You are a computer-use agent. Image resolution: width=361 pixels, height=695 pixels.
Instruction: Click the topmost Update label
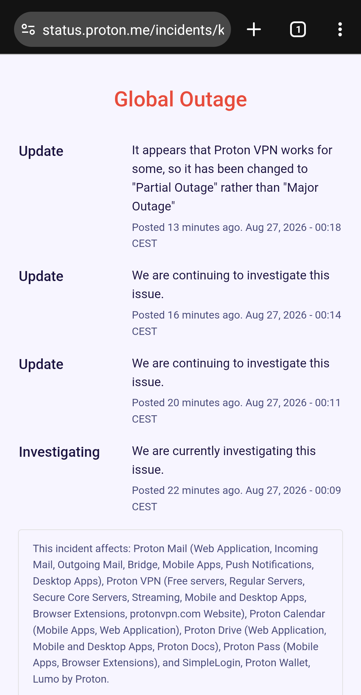(41, 151)
